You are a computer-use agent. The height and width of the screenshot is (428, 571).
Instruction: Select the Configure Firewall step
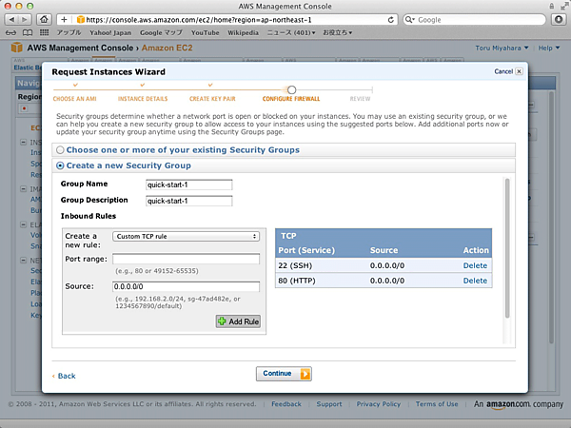click(x=291, y=99)
